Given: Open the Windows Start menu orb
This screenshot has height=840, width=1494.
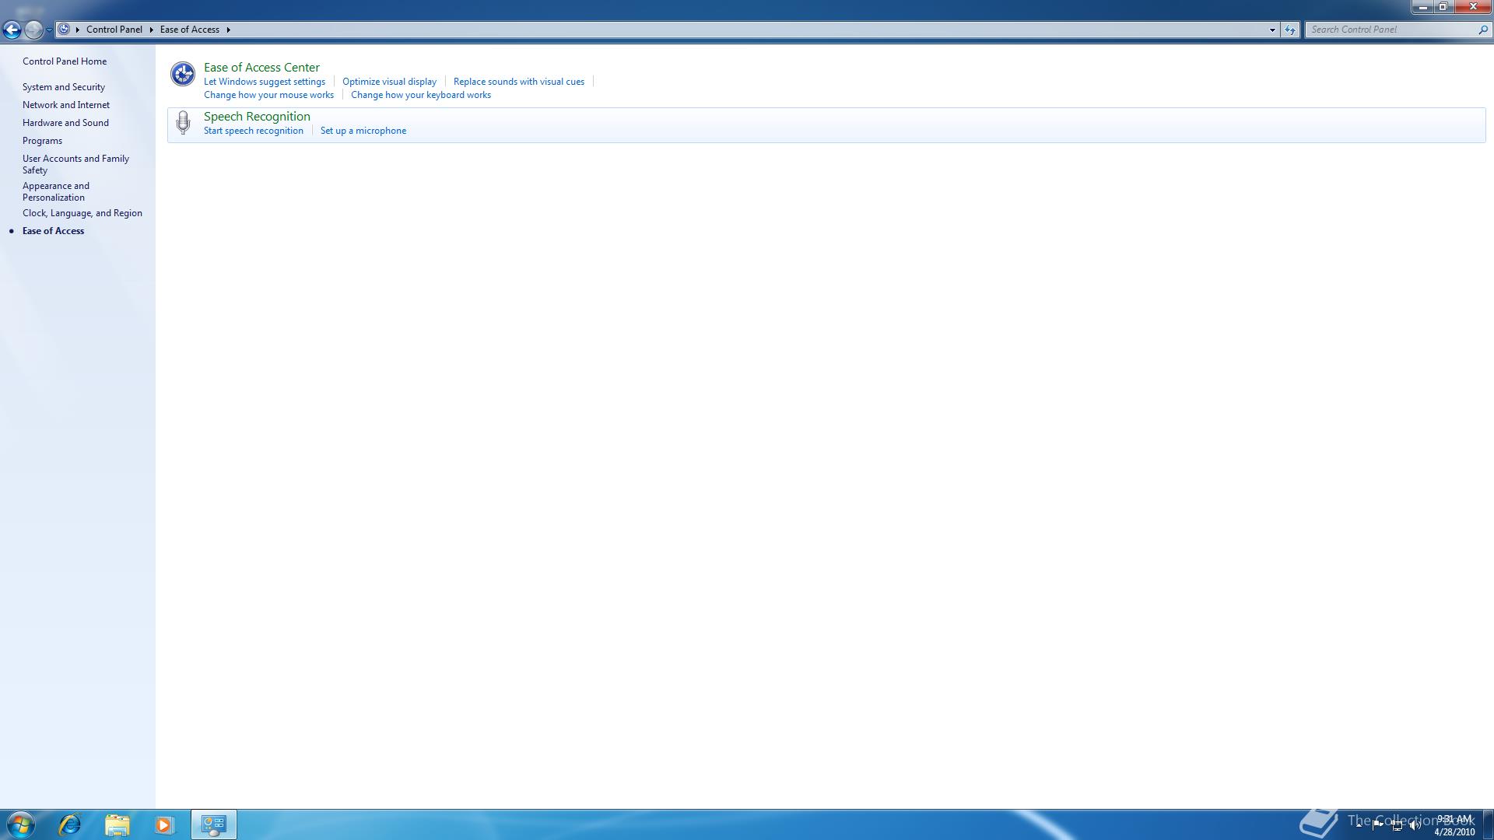Looking at the screenshot, I should coord(21,824).
